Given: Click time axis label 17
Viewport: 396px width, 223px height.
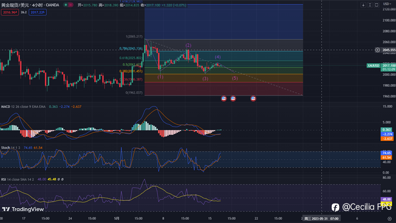Looking at the screenshot, I should pyautogui.click(x=24, y=218).
